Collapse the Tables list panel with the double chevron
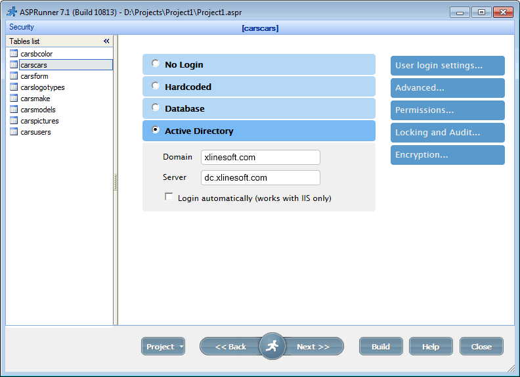The width and height of the screenshot is (520, 377). point(106,41)
